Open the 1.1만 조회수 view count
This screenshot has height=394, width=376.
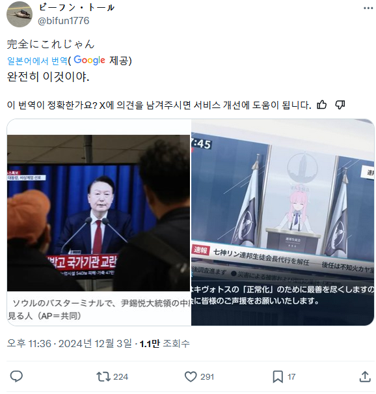click(165, 343)
